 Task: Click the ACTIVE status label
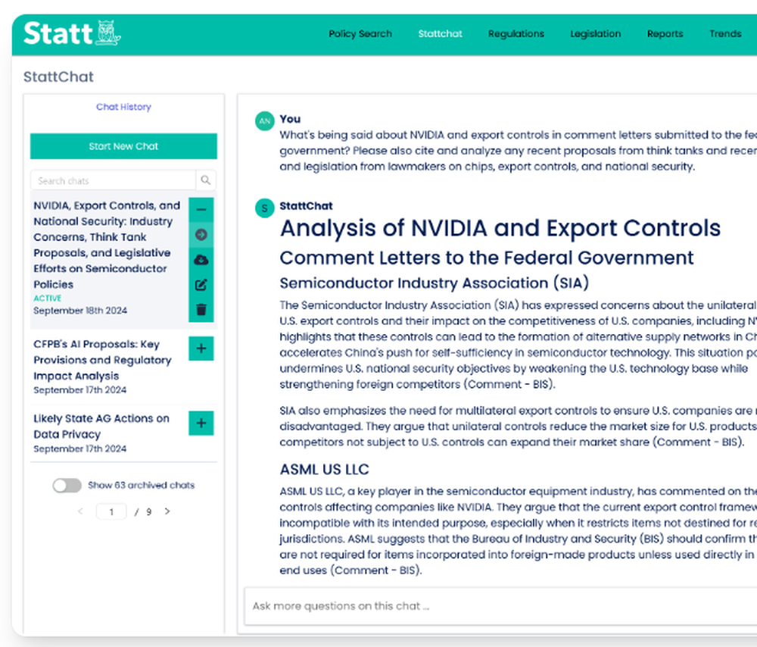pos(47,298)
